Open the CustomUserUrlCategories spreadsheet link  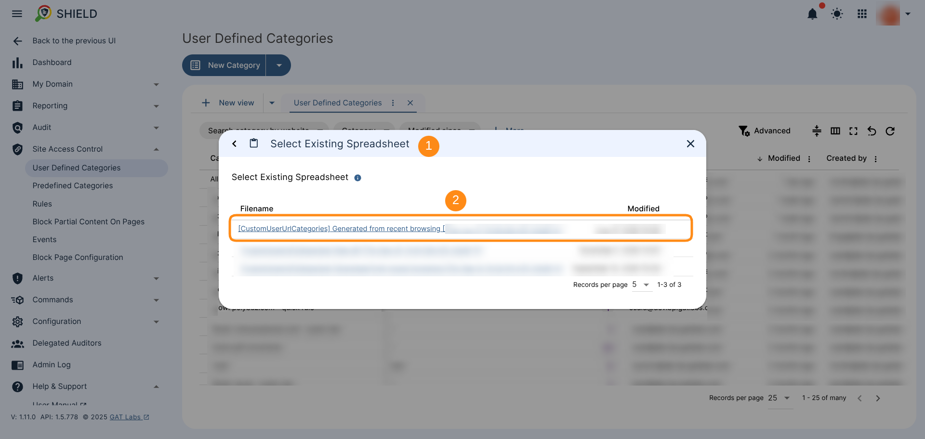342,229
